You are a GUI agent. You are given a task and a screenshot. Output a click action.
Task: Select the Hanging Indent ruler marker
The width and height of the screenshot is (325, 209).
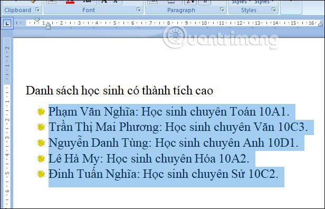(x=49, y=25)
